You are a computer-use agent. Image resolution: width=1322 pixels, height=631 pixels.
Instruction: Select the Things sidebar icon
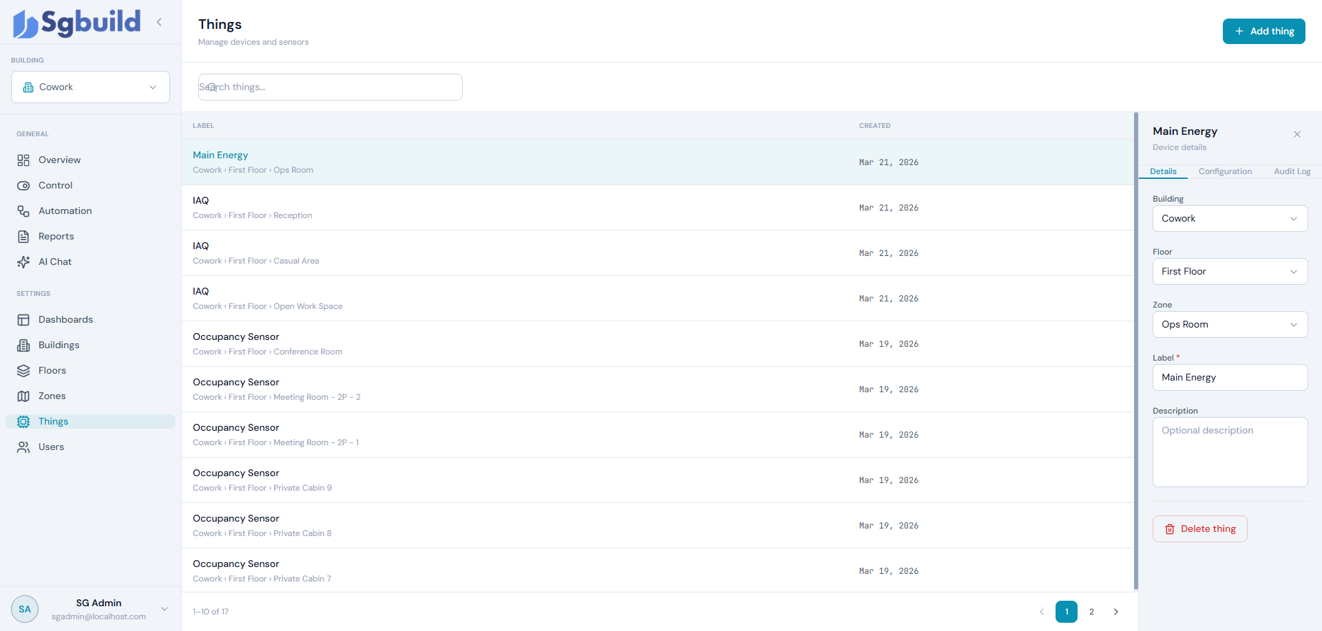click(25, 421)
